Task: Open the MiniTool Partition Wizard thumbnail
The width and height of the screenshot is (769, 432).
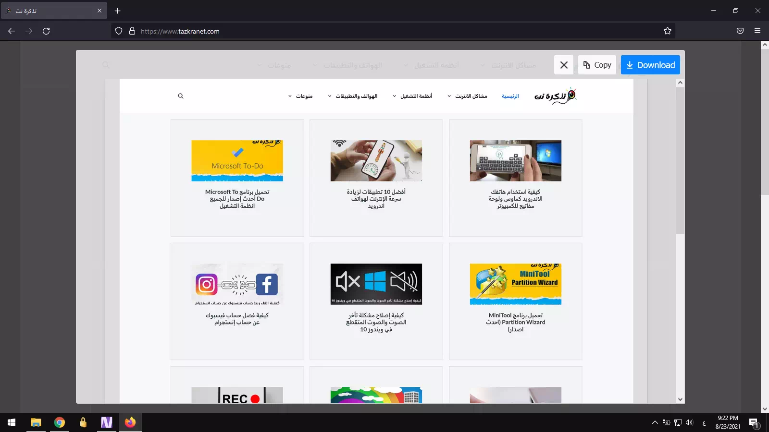Action: [516, 284]
